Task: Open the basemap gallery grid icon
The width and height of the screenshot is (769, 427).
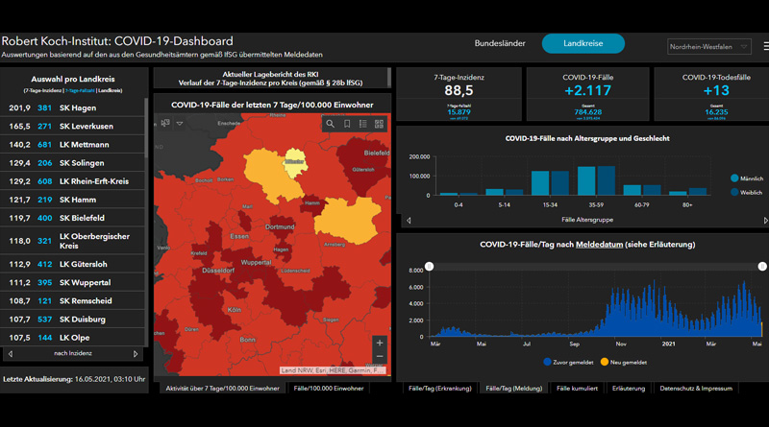Action: 379,124
